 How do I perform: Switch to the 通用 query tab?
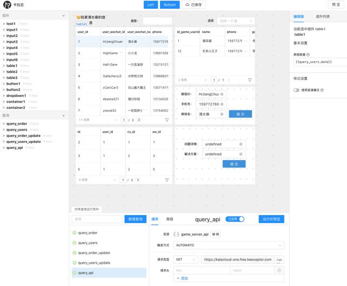pos(155,219)
